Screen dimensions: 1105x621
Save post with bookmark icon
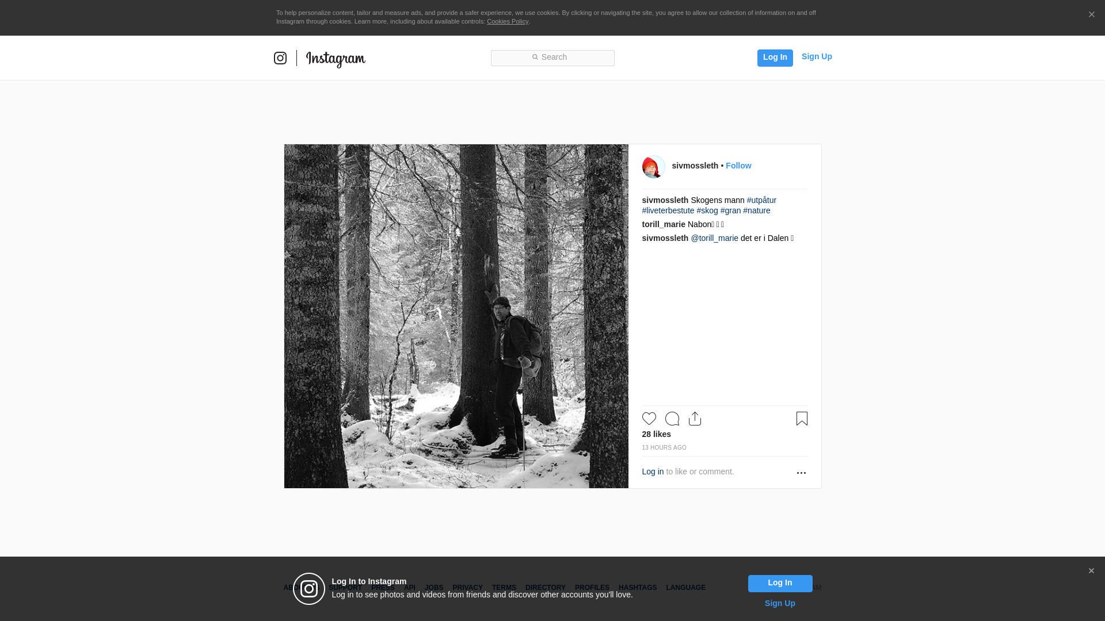(802, 419)
